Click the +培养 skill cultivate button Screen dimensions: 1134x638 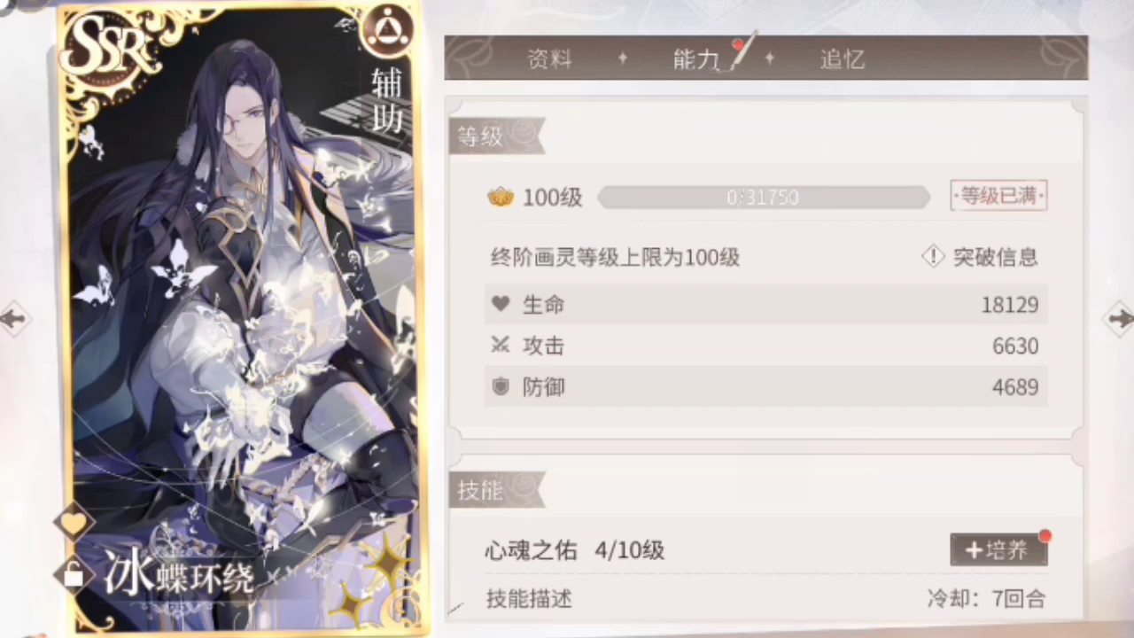pyautogui.click(x=998, y=549)
